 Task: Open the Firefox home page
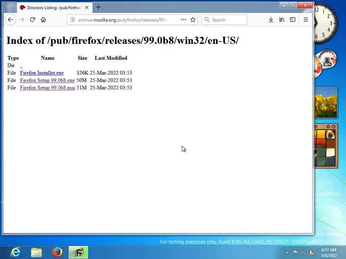(43, 20)
